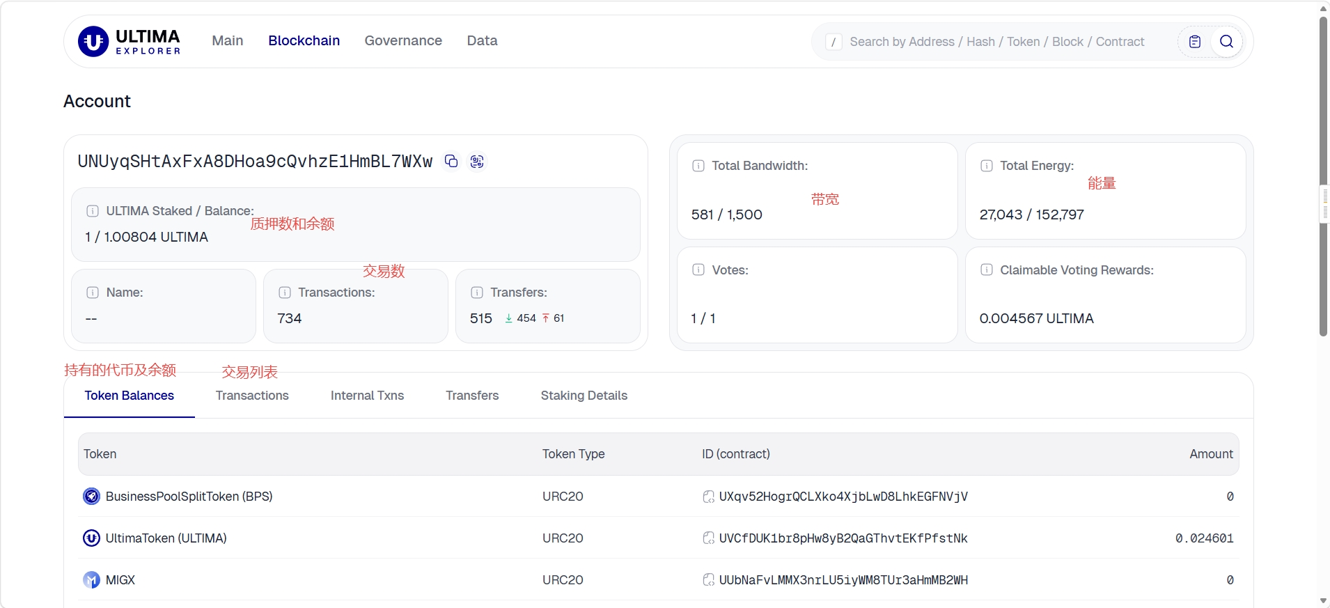Screen dimensions: 1330x608
Task: Open BusinessPoolSplitToken (BPS) token link
Action: pyautogui.click(x=189, y=497)
